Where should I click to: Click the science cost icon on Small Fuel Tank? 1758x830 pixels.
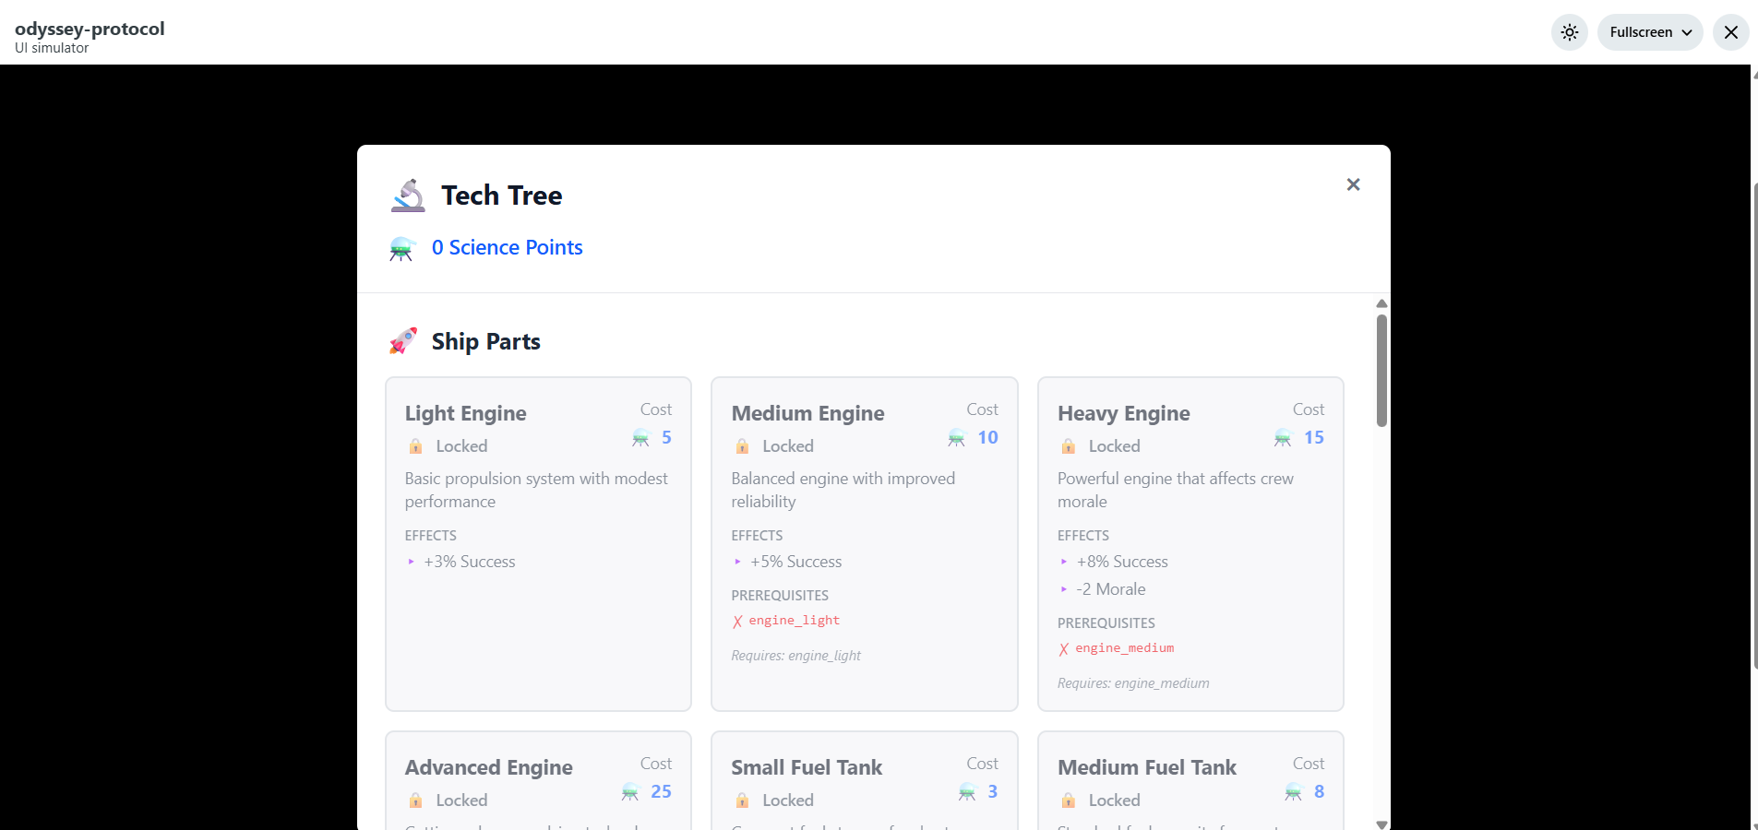coord(967,791)
